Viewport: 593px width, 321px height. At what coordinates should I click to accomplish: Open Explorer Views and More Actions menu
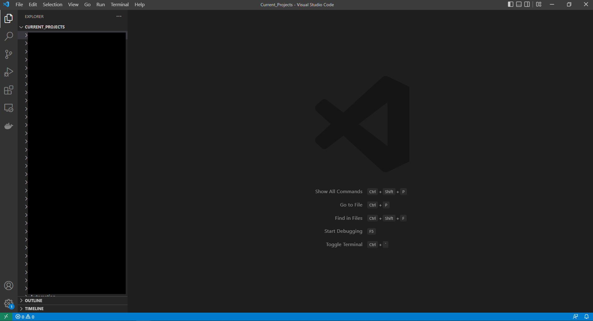tap(119, 16)
